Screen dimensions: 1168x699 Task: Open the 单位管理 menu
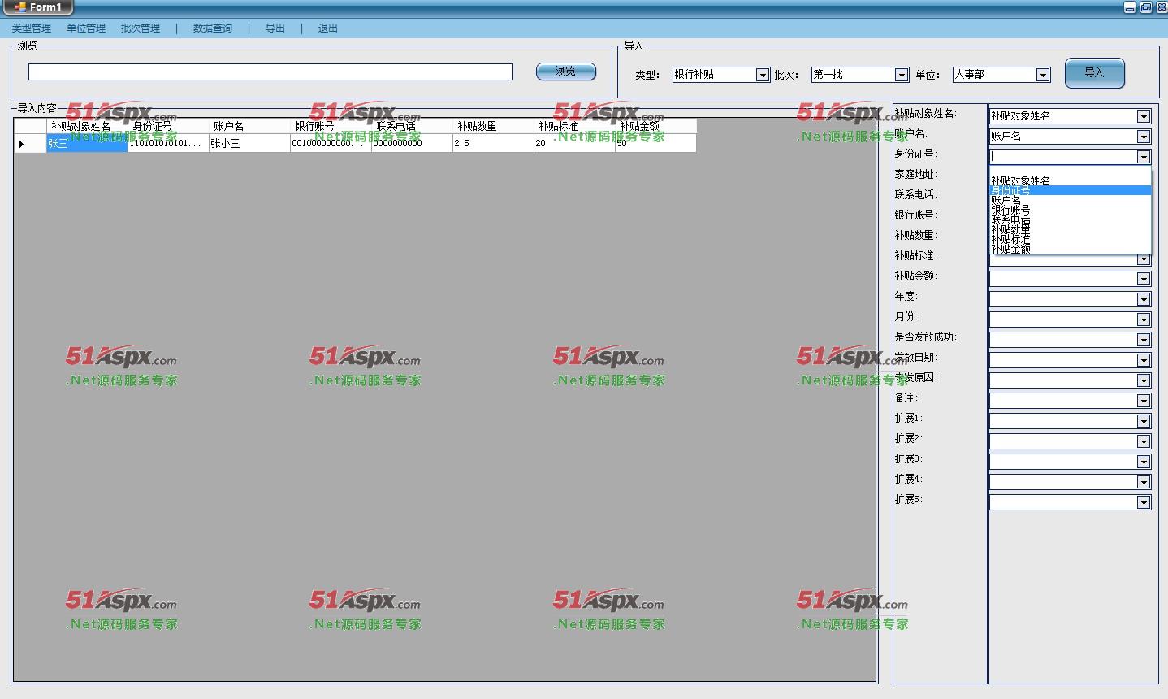[86, 28]
